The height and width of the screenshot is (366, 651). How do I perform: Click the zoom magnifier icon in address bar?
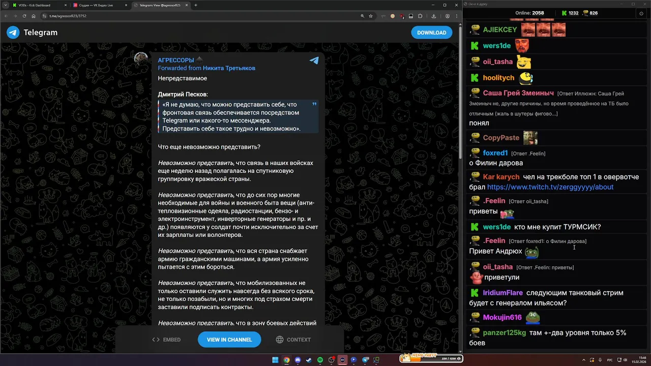tap(362, 16)
